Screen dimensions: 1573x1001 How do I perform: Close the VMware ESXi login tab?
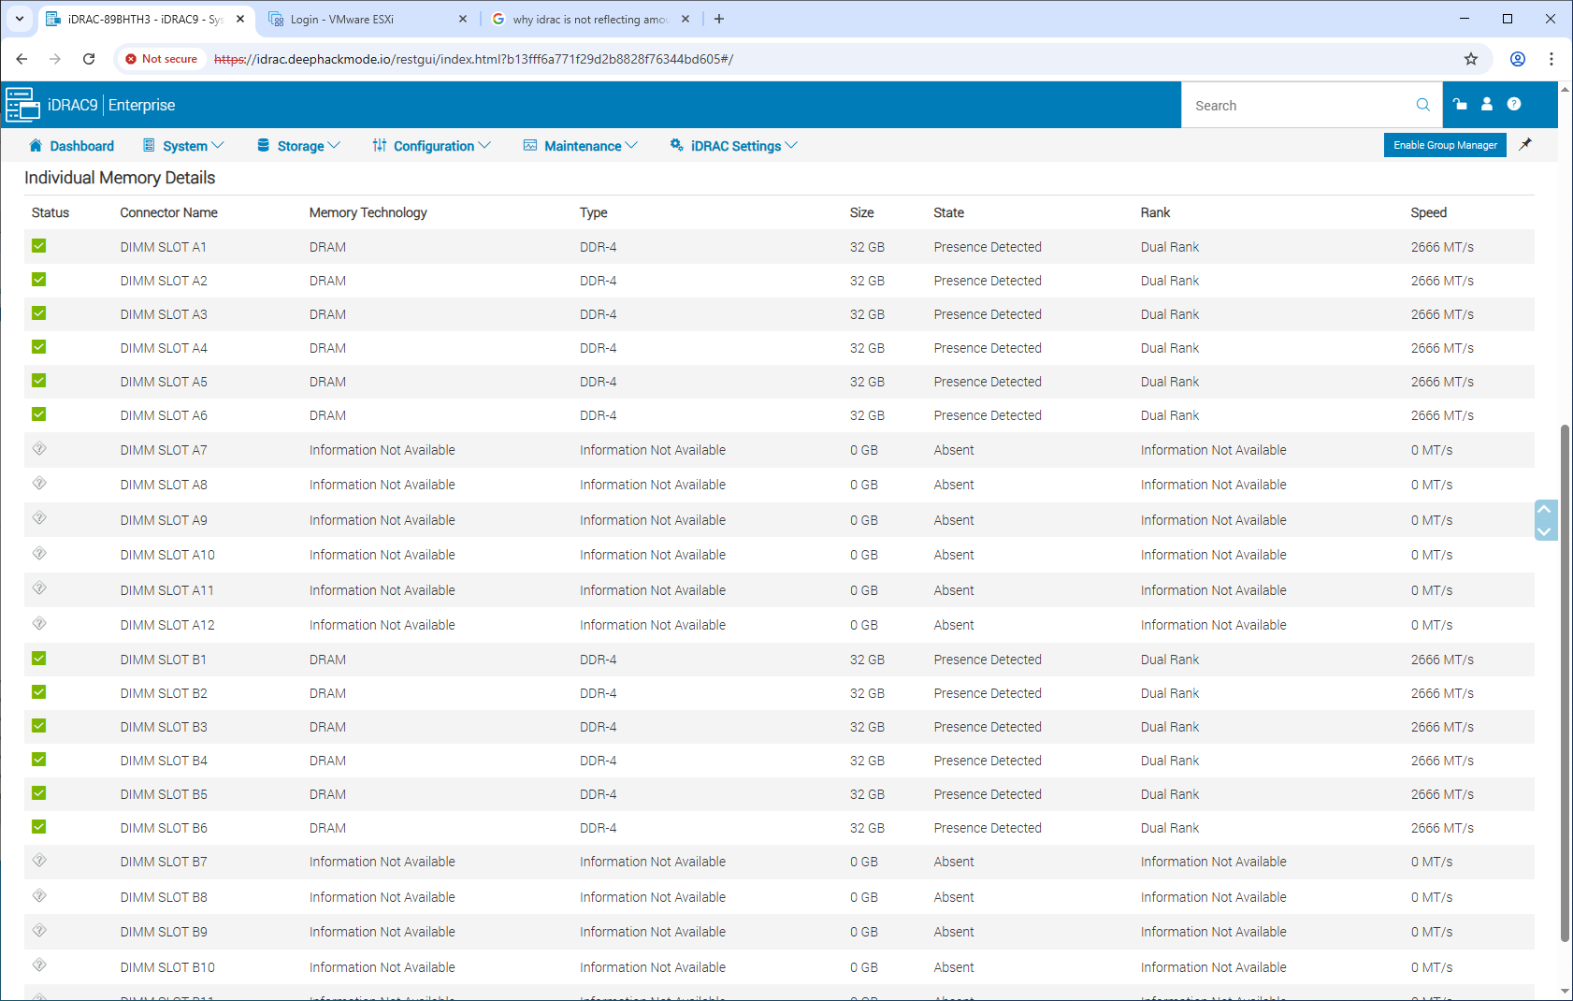pos(464,19)
